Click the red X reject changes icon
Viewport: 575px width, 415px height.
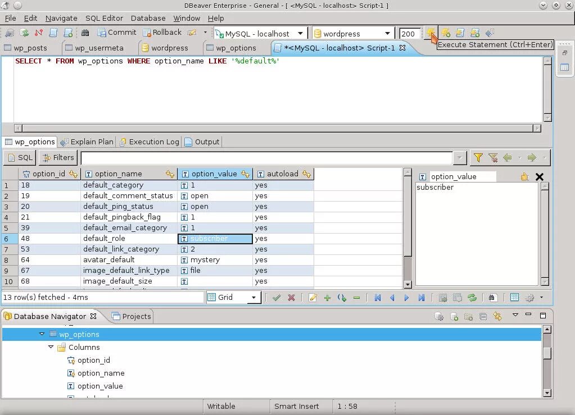pos(292,298)
